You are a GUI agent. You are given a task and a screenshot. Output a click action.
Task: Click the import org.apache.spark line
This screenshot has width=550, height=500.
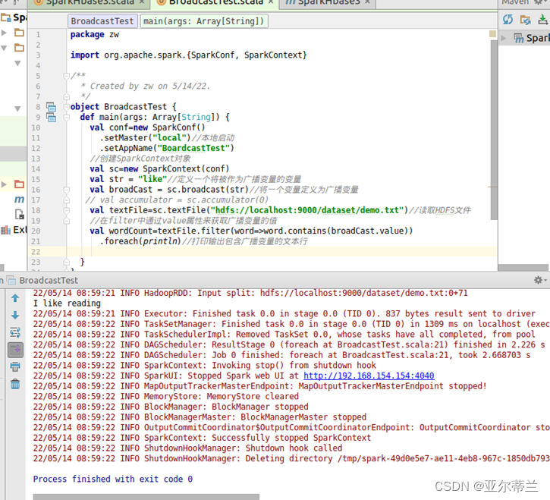point(188,55)
